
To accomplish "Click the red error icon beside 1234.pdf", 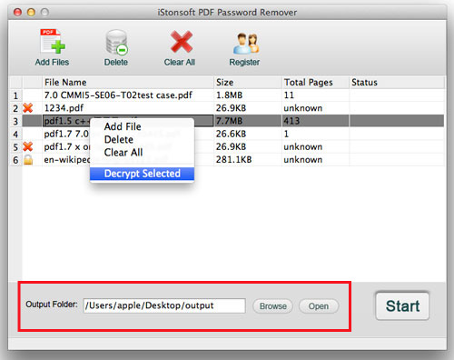I will [28, 108].
